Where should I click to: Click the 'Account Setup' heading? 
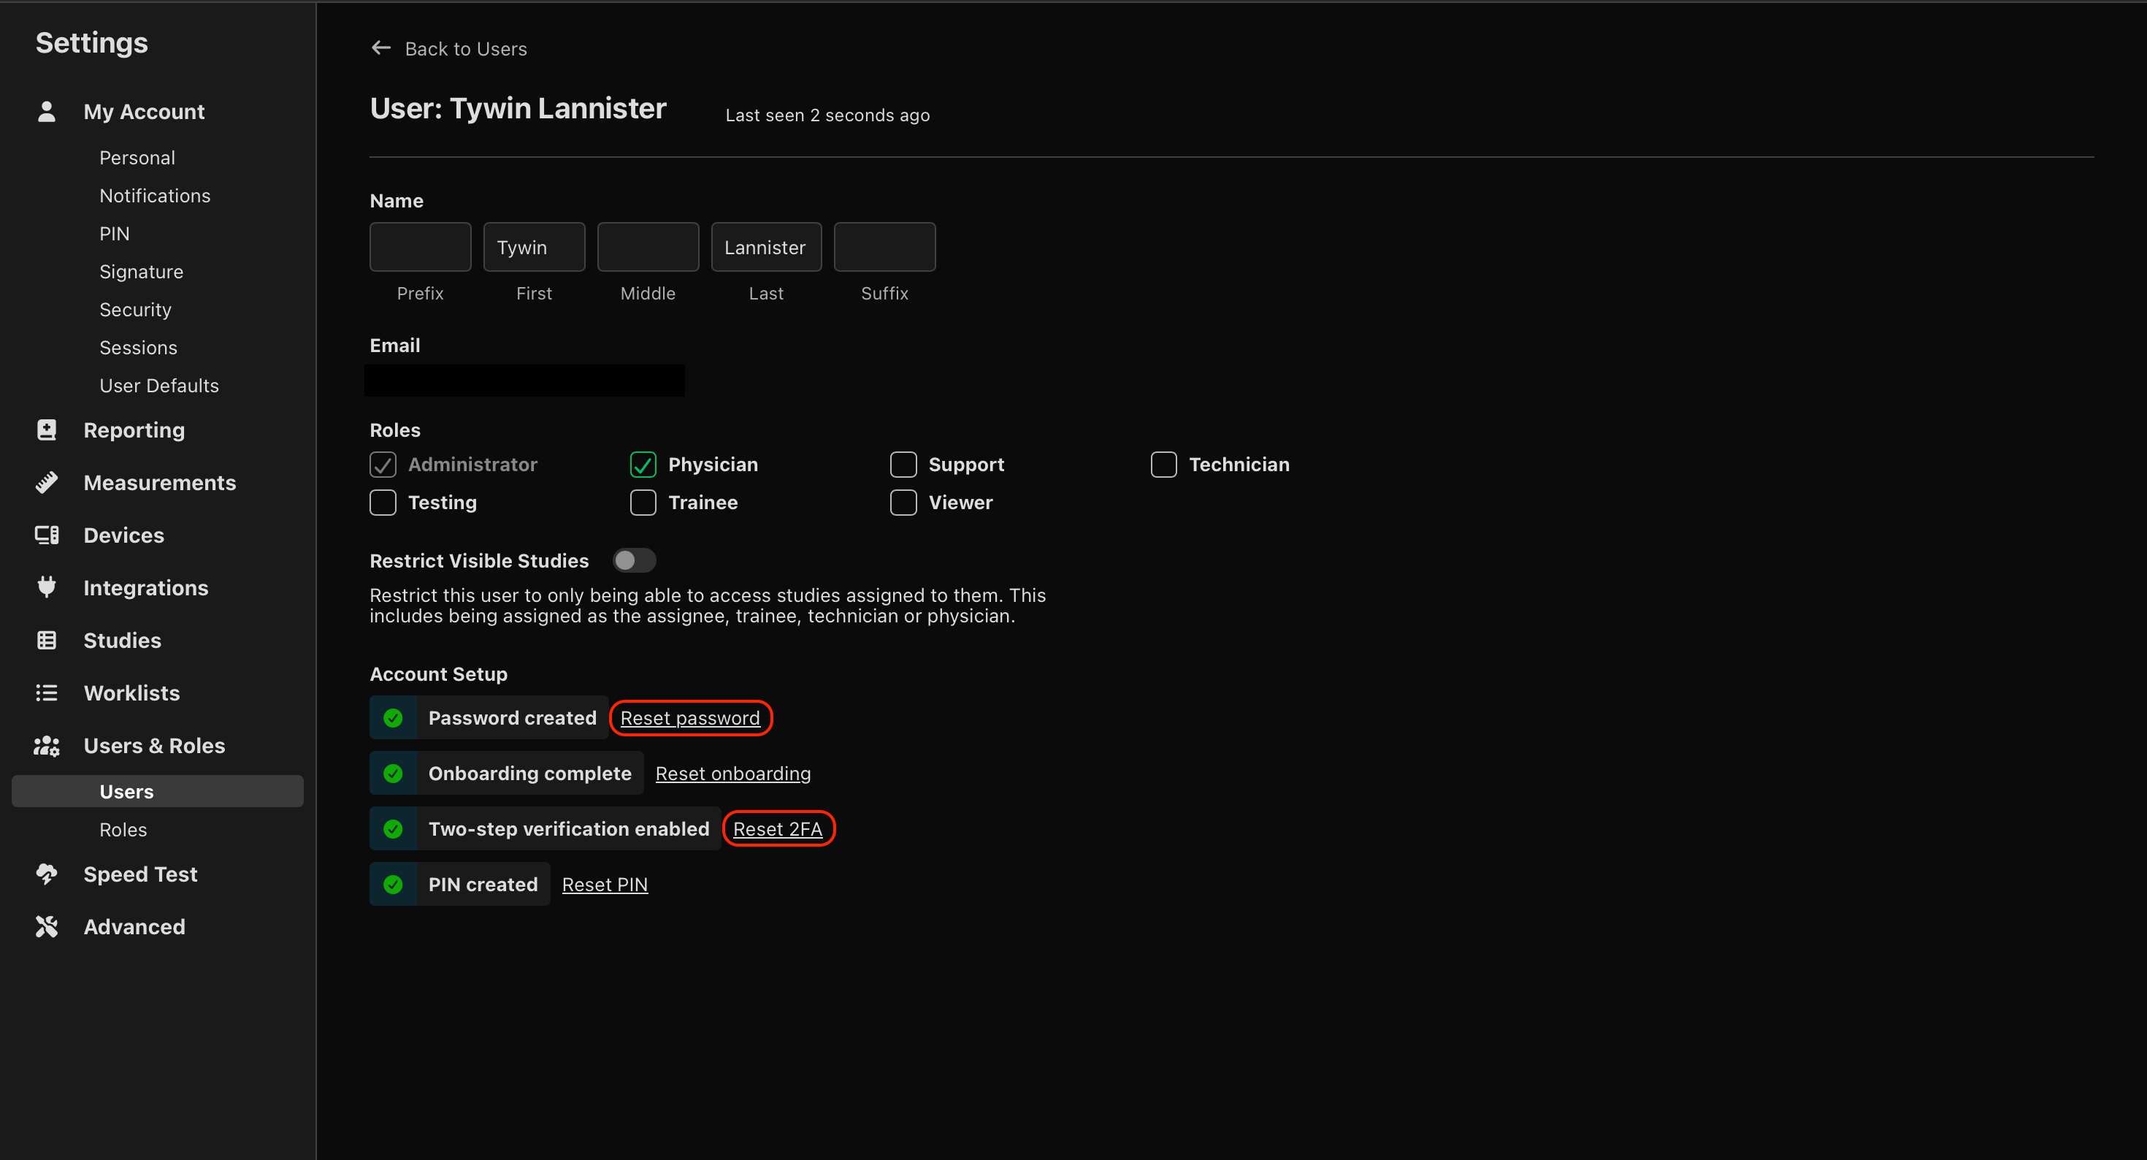(x=438, y=674)
